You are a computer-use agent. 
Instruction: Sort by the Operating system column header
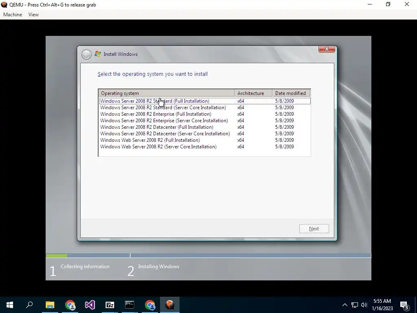point(167,93)
